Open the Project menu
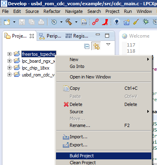The image size is (157, 165). point(112,12)
